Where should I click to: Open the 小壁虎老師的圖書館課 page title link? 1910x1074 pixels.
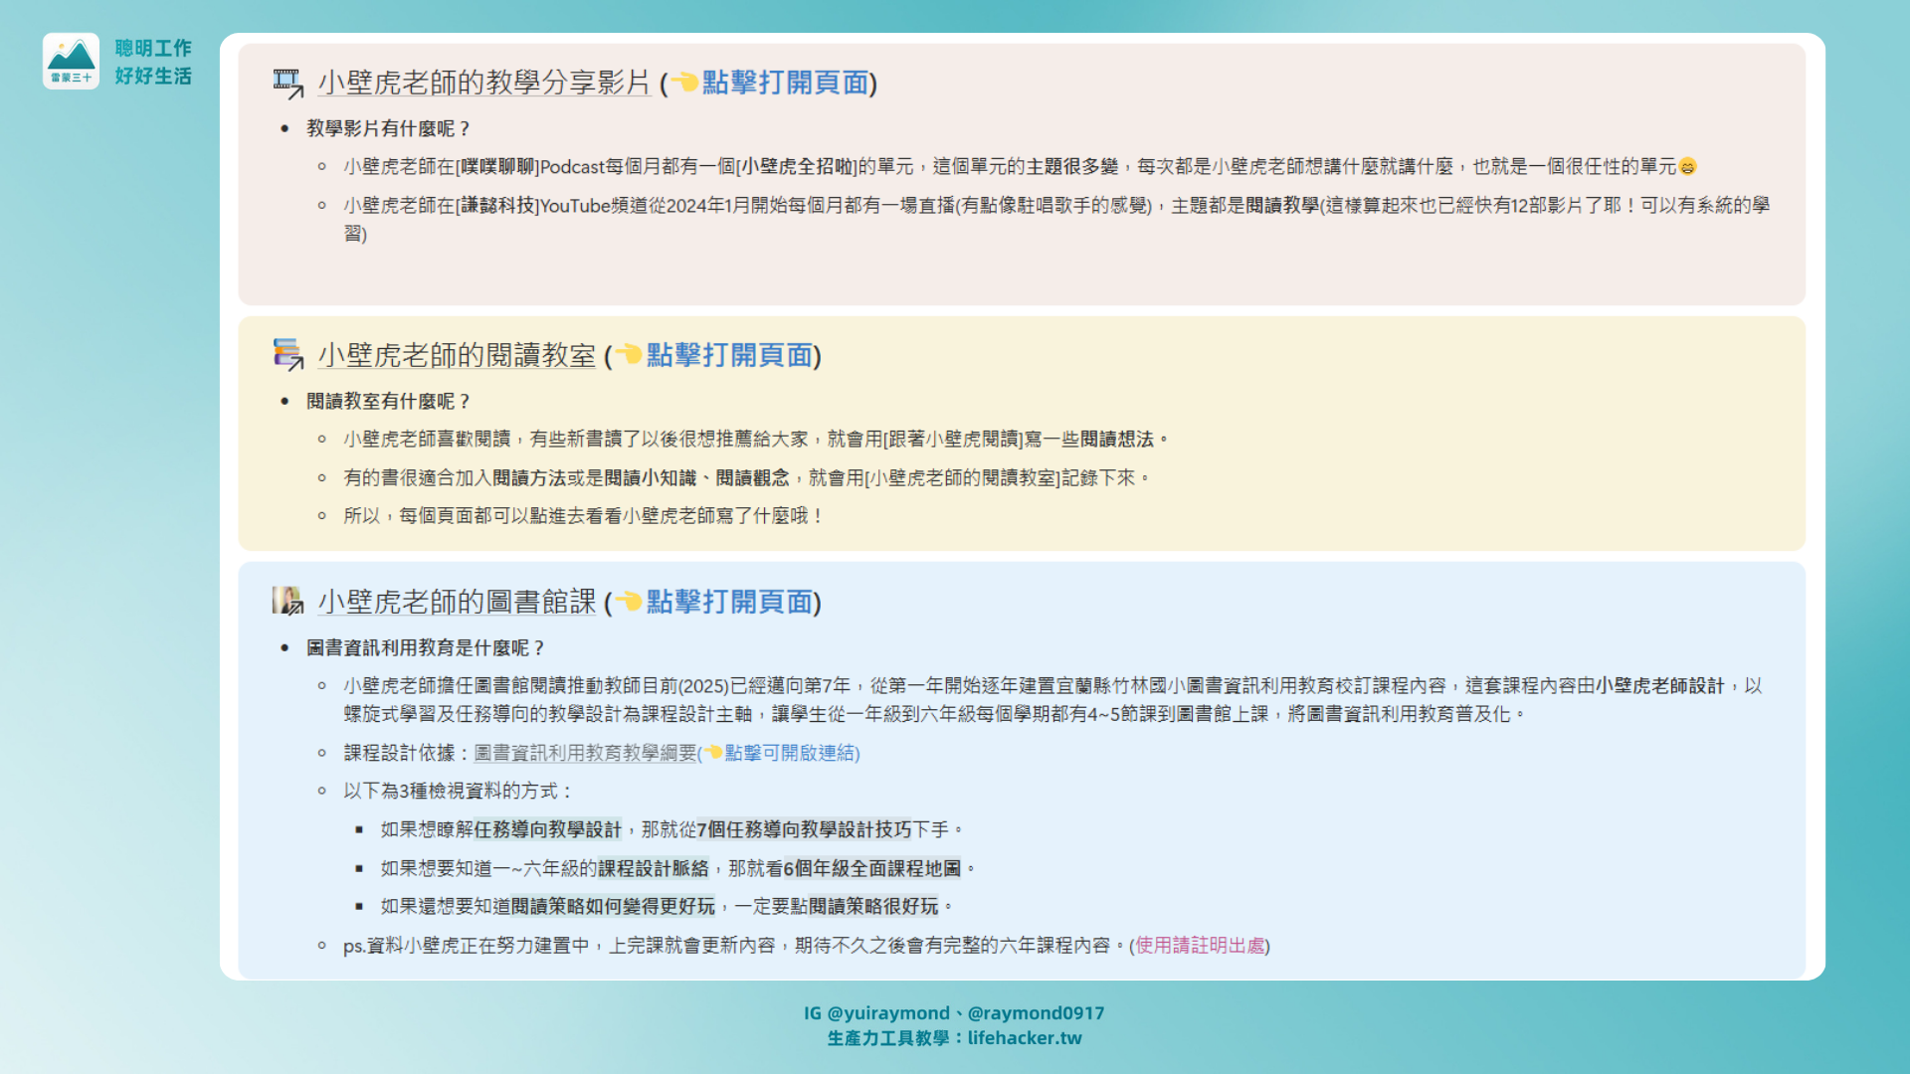457,602
